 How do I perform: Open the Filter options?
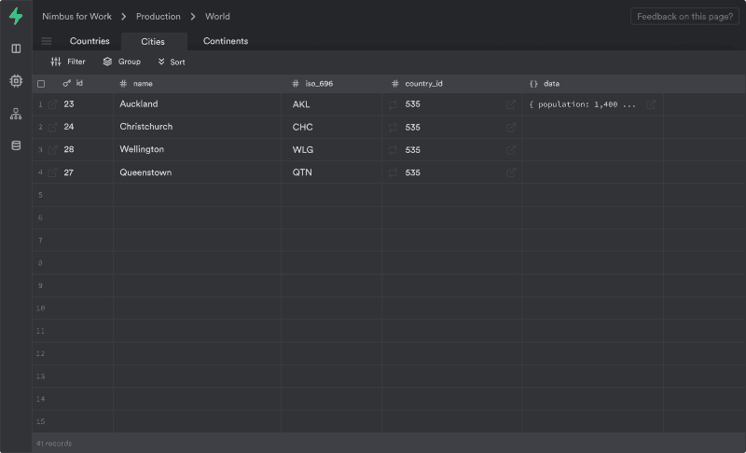(68, 62)
